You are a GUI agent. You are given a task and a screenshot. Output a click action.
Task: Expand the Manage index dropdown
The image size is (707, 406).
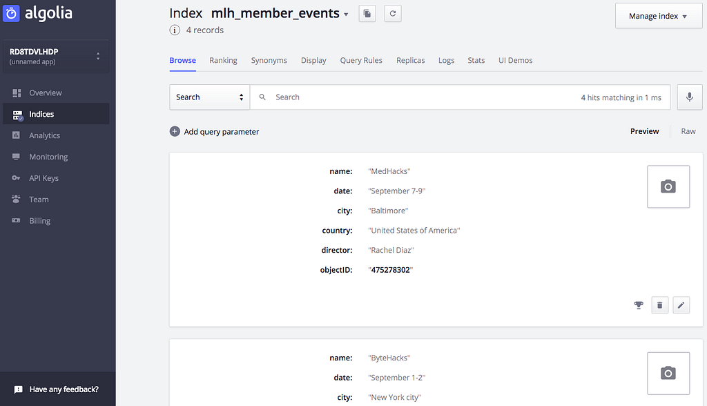657,16
